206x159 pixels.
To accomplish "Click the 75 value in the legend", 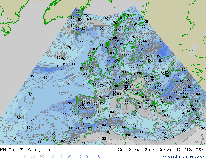I will (x=60, y=156).
